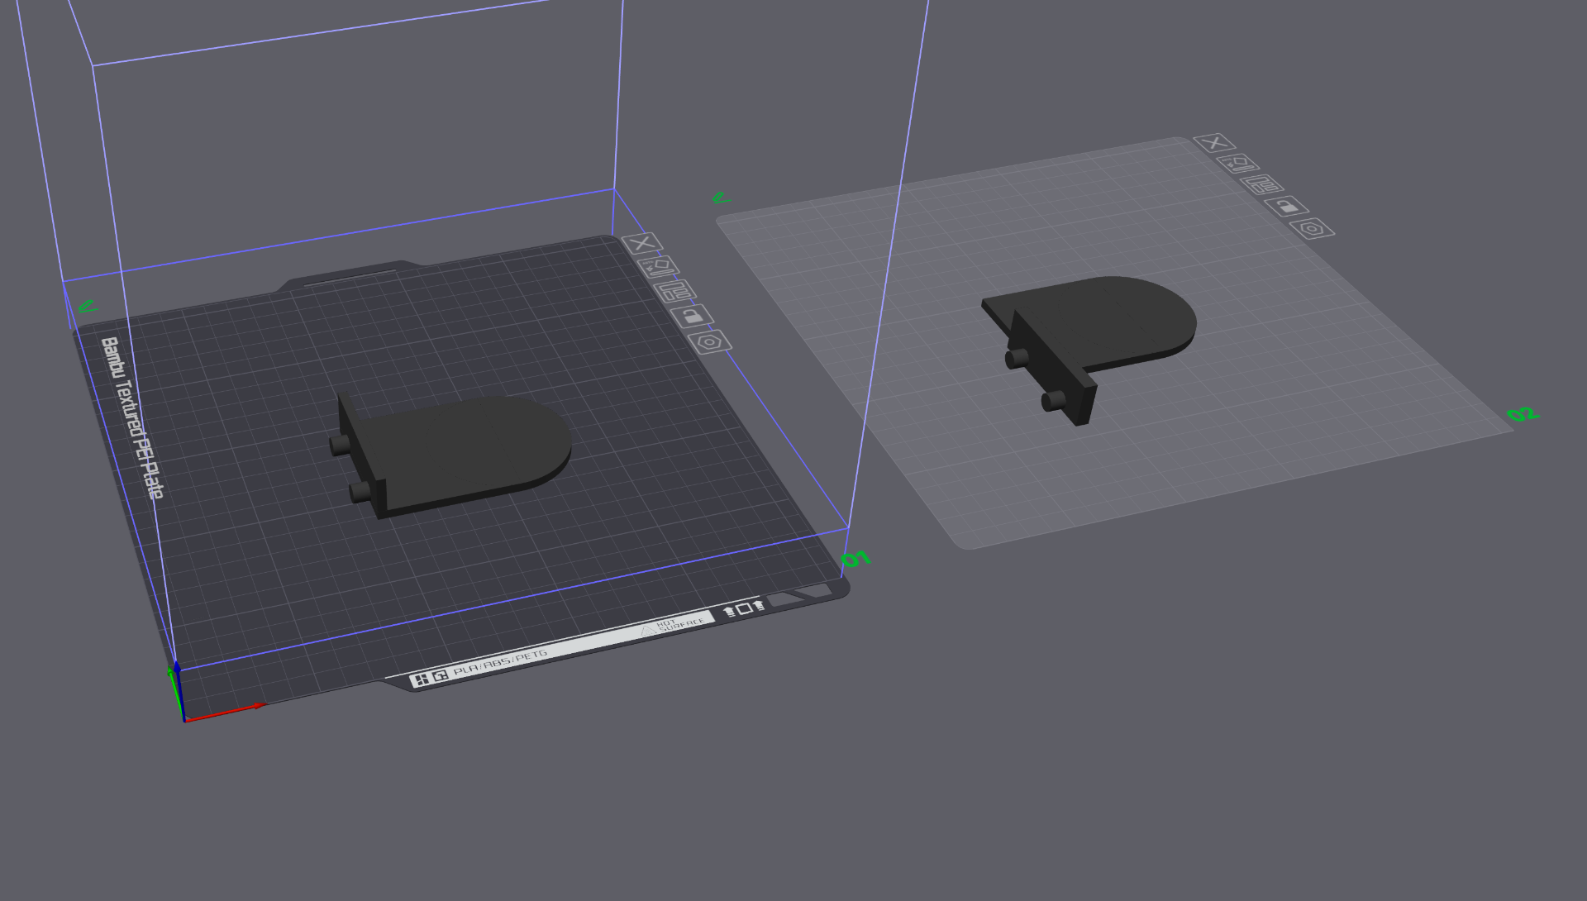The image size is (1587, 901).
Task: Click the Bambu Textured PEI Plate label
Action: tap(132, 418)
